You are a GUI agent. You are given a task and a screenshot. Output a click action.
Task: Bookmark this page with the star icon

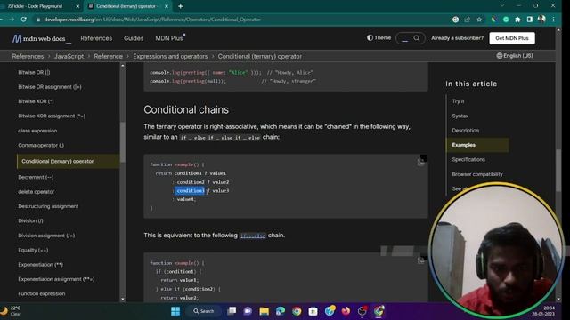479,20
